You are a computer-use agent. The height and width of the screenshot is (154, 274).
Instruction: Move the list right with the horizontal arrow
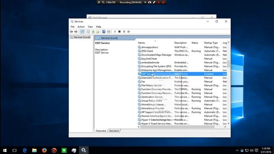coord(225,127)
